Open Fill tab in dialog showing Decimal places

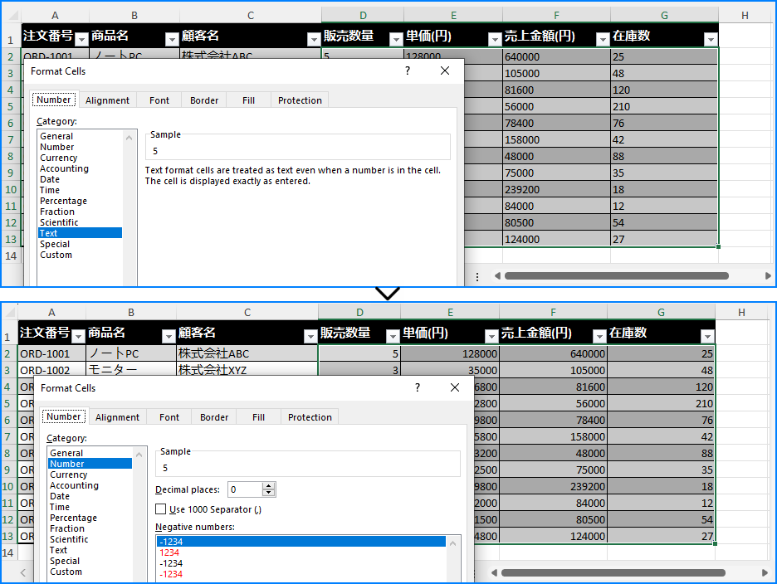(x=258, y=417)
